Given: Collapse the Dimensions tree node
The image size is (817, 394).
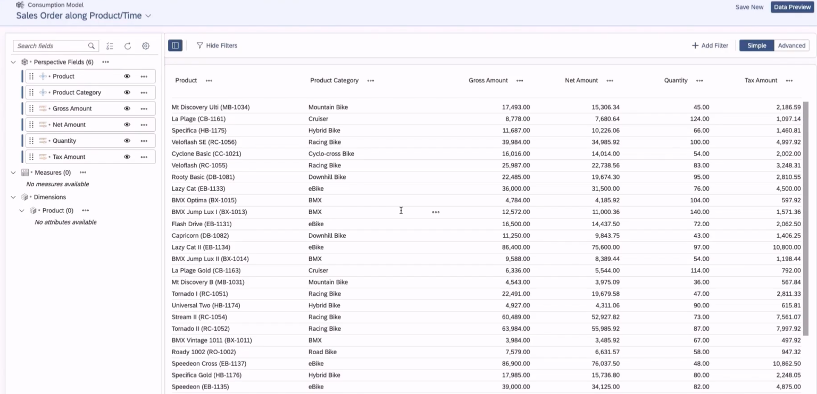Looking at the screenshot, I should tap(13, 197).
